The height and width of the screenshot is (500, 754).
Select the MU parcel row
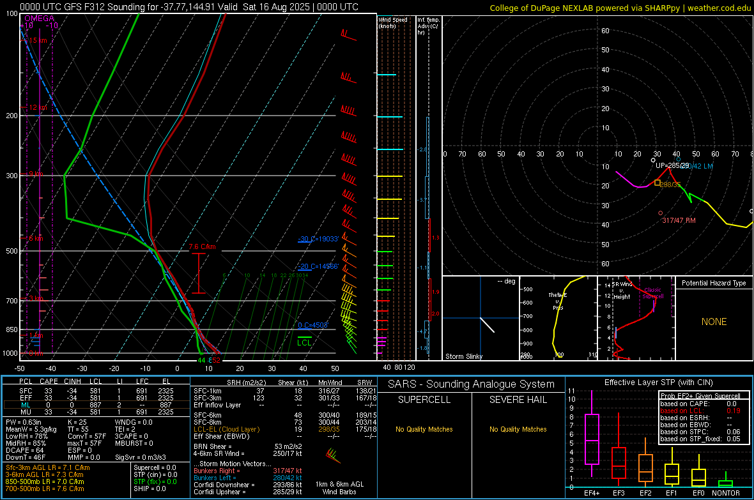[96, 411]
